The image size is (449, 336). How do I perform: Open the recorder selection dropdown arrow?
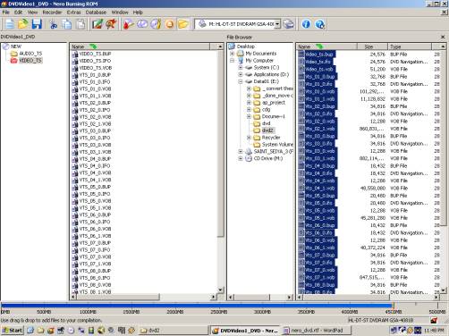coord(277,24)
